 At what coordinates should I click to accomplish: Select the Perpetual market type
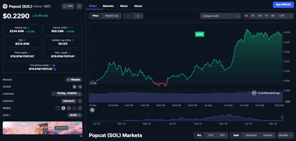(251, 135)
